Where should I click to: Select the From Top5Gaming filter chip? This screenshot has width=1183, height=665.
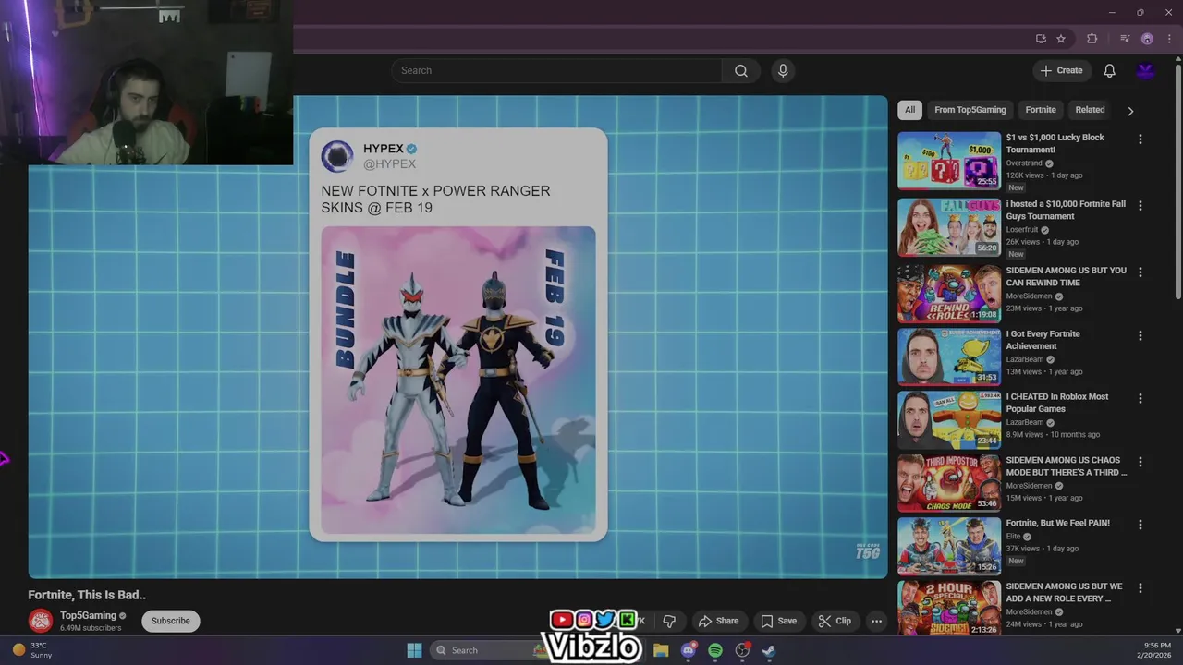pyautogui.click(x=970, y=110)
